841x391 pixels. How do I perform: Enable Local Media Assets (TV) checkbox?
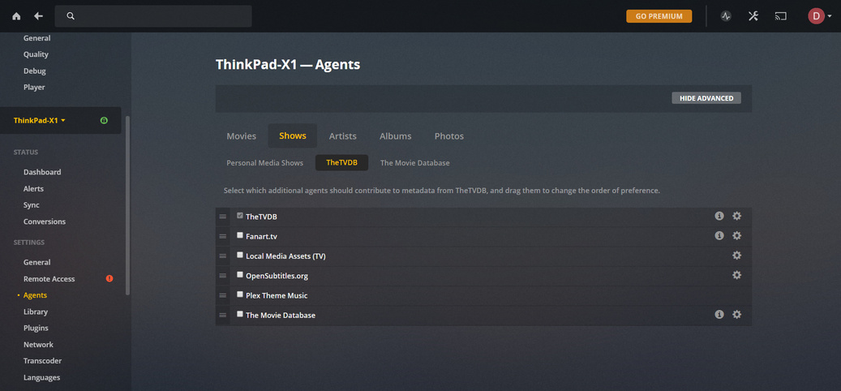pos(240,255)
